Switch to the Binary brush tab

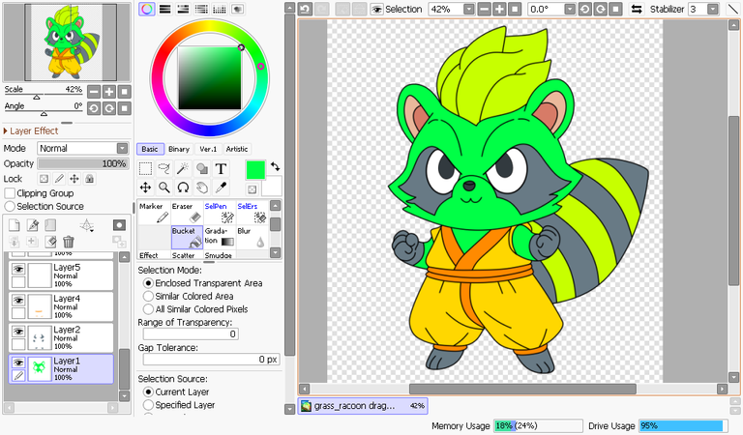(x=179, y=149)
